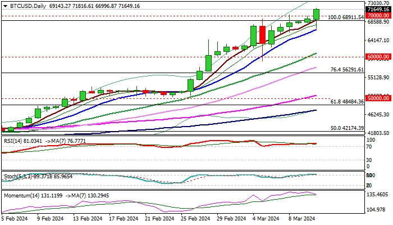Click the latest green candle at far right
Image resolution: width=393 pixels, height=225 pixels.
pyautogui.click(x=317, y=15)
